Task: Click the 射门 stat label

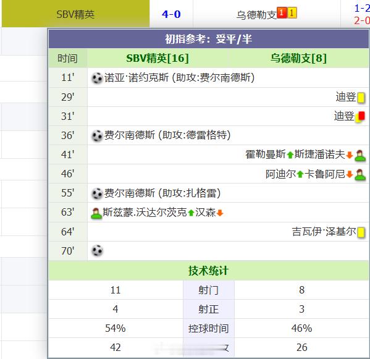Action: coord(208,290)
